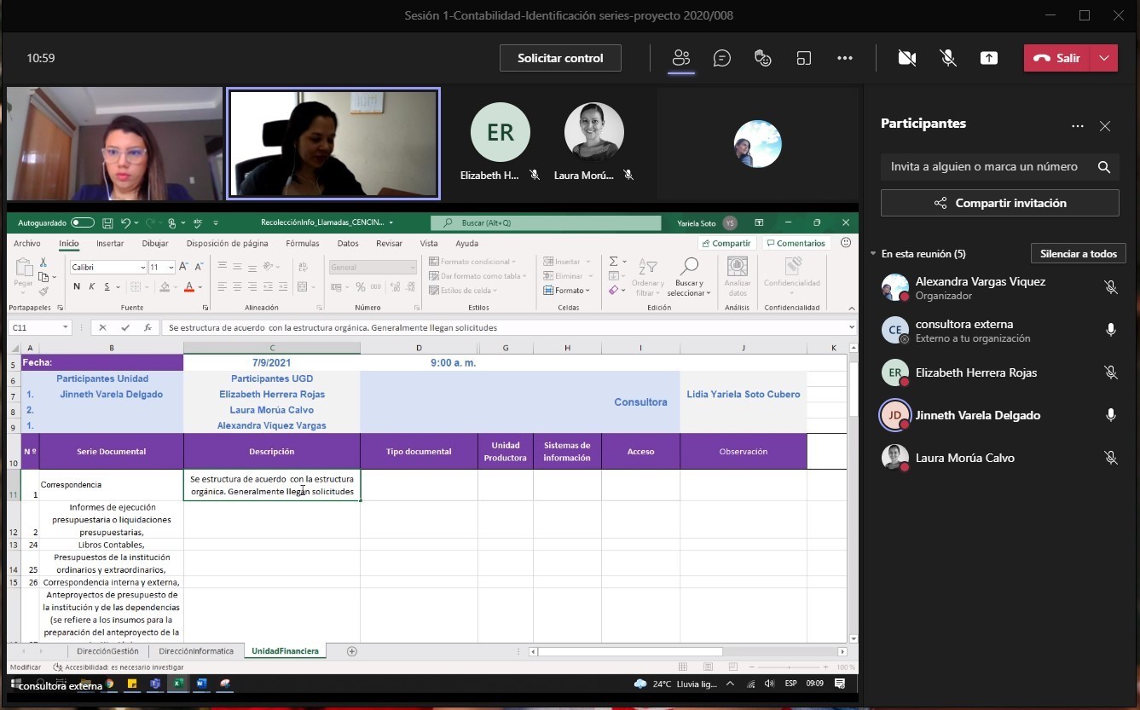1140x710 pixels.
Task: Open the breakout rooms icon
Action: click(x=804, y=58)
